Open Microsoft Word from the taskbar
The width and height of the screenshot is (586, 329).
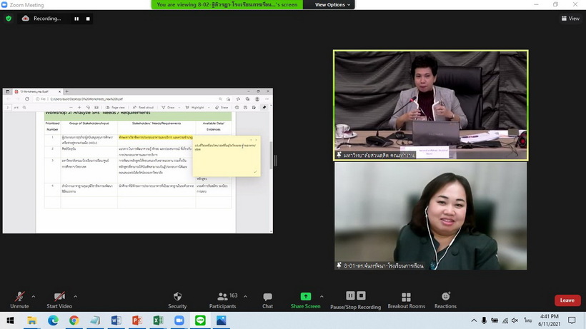pyautogui.click(x=116, y=320)
